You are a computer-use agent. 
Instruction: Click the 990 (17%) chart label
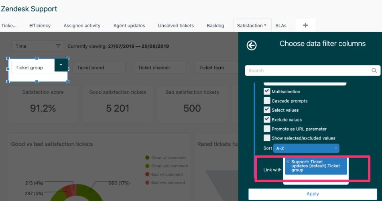[x=119, y=183]
